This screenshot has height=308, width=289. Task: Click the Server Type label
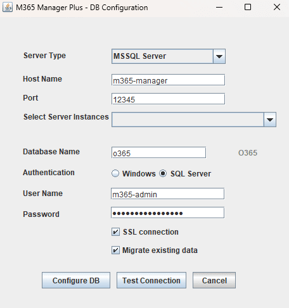tap(44, 56)
